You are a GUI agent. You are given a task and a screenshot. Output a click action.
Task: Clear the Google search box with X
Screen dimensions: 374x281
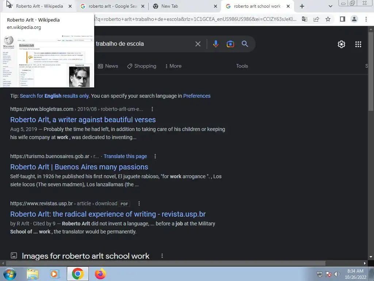[x=198, y=44]
